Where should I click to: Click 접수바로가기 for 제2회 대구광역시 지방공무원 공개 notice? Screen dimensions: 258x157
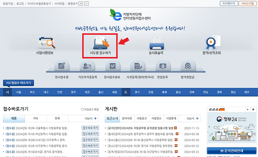pyautogui.click(x=91, y=146)
